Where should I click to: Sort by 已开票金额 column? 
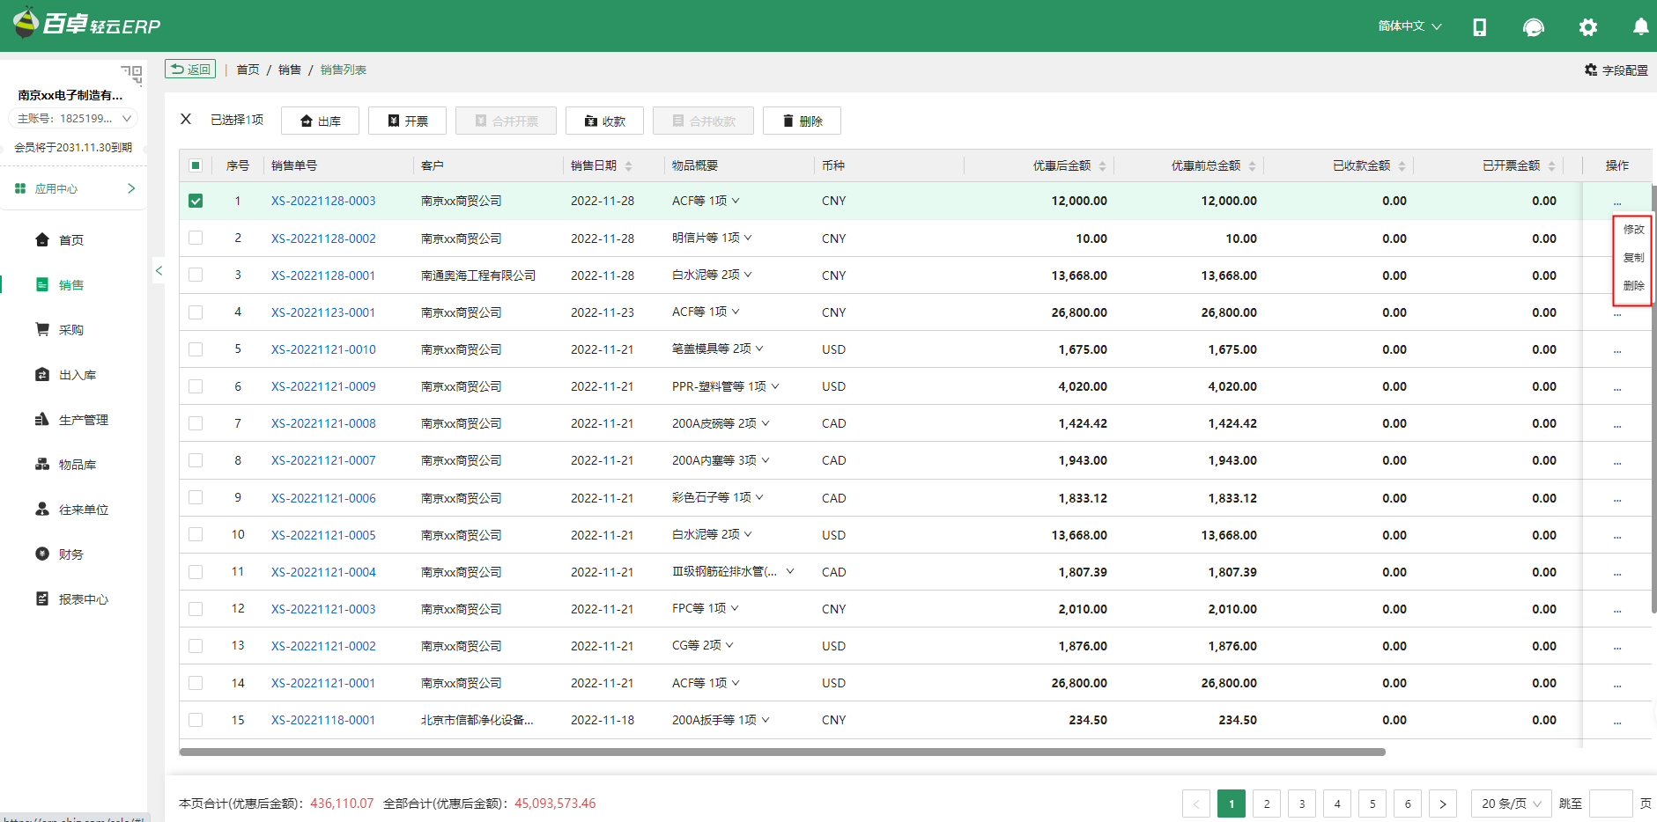1551,166
